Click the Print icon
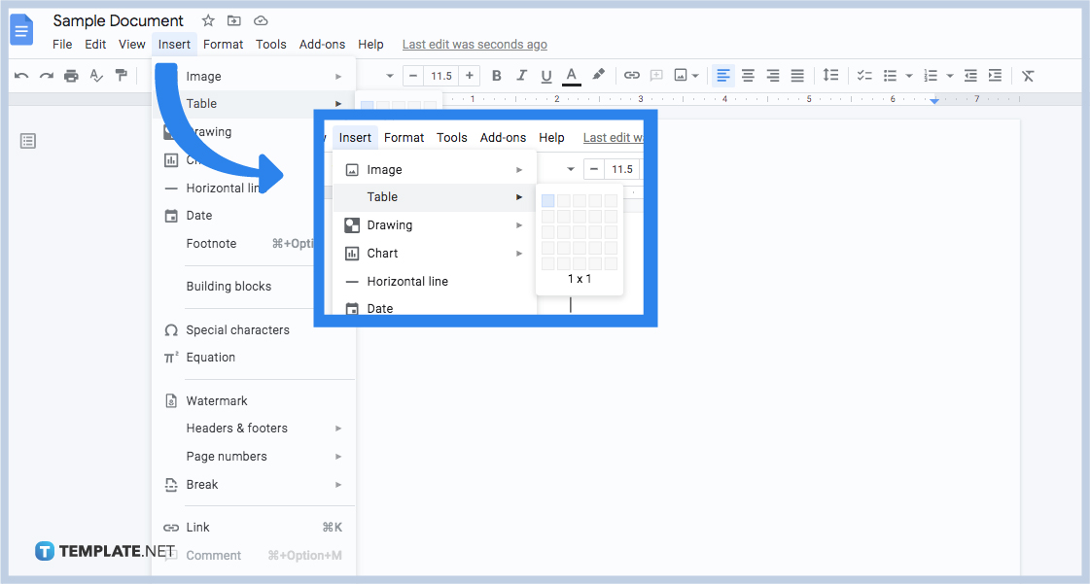This screenshot has height=584, width=1090. click(71, 75)
